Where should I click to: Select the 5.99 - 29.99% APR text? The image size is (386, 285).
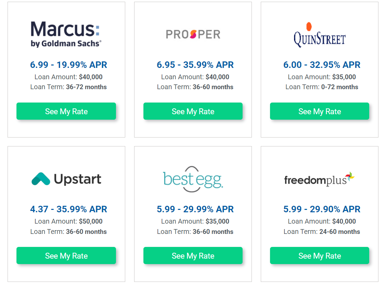click(x=195, y=209)
